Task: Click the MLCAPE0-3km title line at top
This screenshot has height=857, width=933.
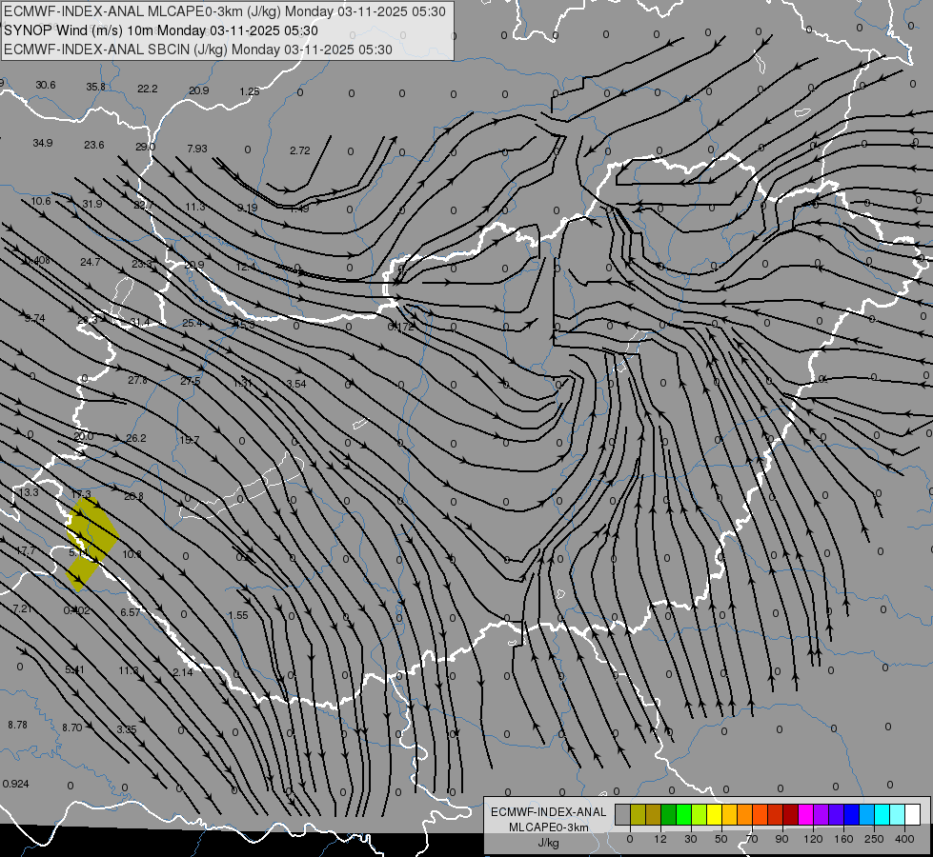Action: pyautogui.click(x=224, y=11)
